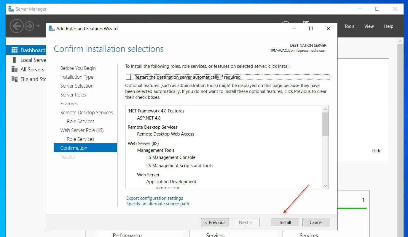Image resolution: width=408 pixels, height=237 pixels.
Task: Click Add Roles and Features Wizard title icon
Action: 52,28
